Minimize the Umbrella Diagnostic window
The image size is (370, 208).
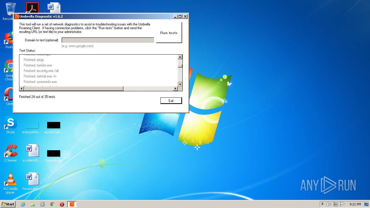pos(175,16)
